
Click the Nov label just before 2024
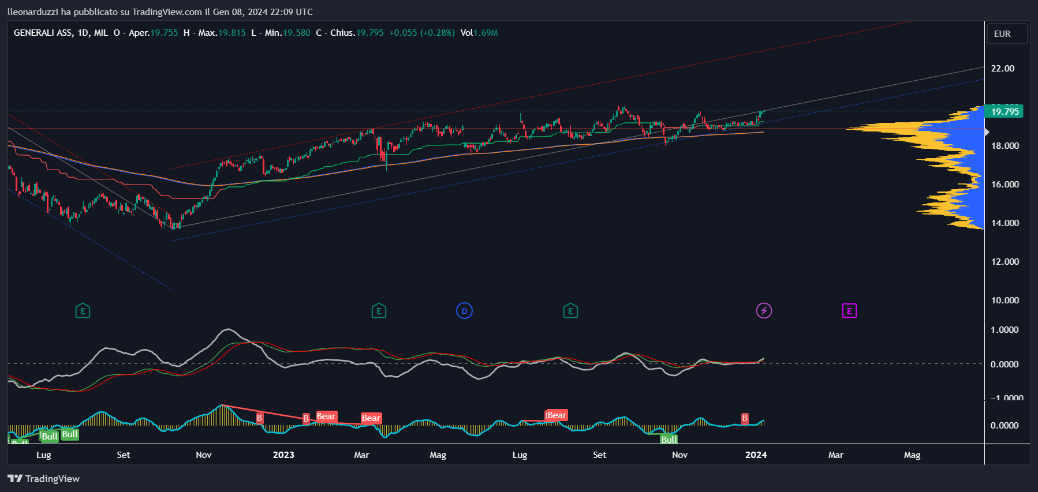coord(680,455)
